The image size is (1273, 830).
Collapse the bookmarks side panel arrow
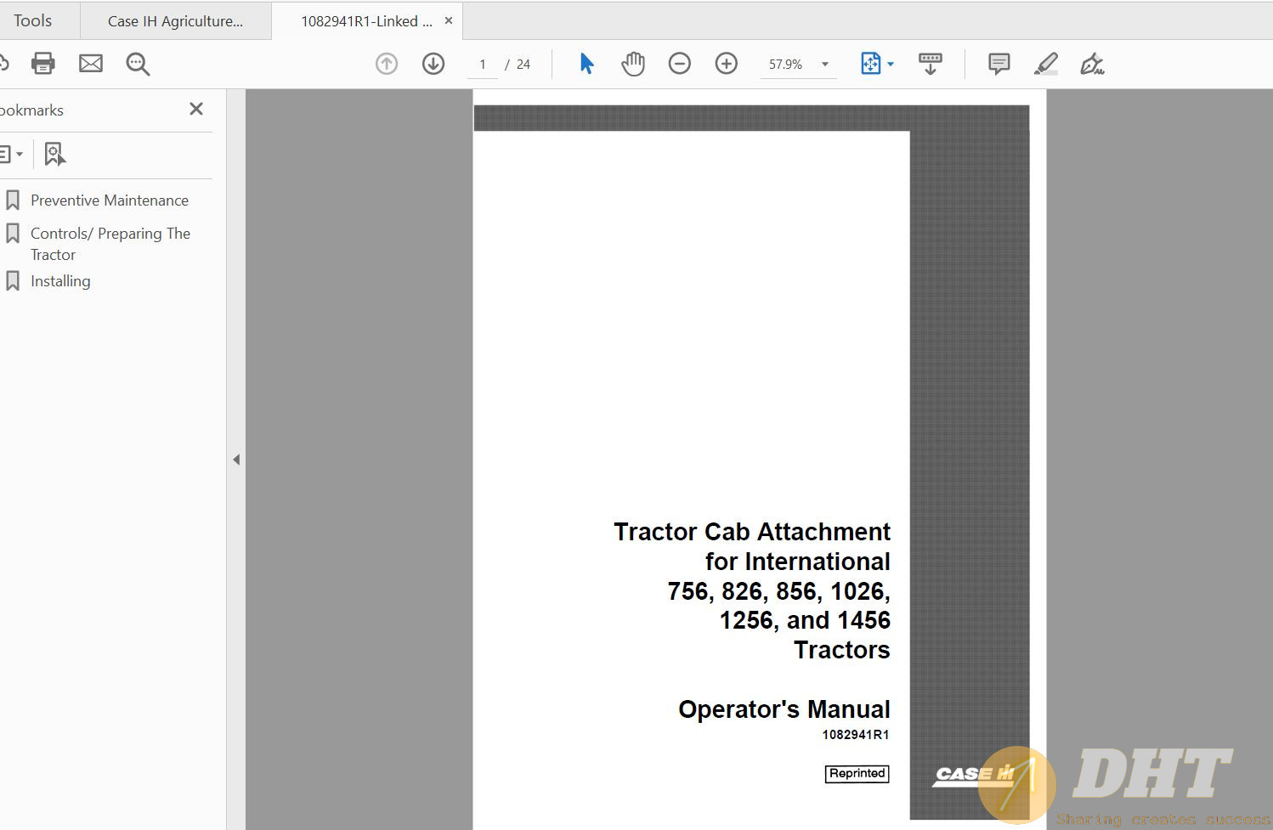[x=236, y=460]
